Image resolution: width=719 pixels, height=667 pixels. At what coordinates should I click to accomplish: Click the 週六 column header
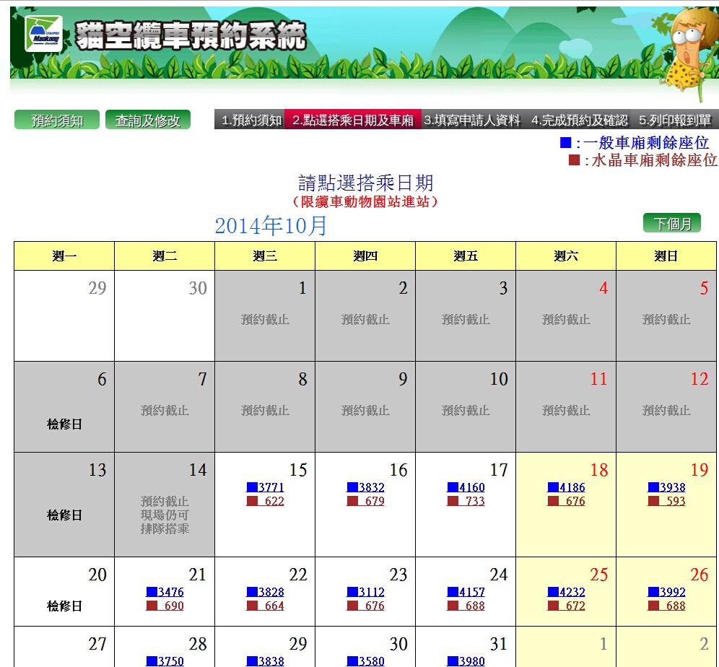pyautogui.click(x=566, y=256)
